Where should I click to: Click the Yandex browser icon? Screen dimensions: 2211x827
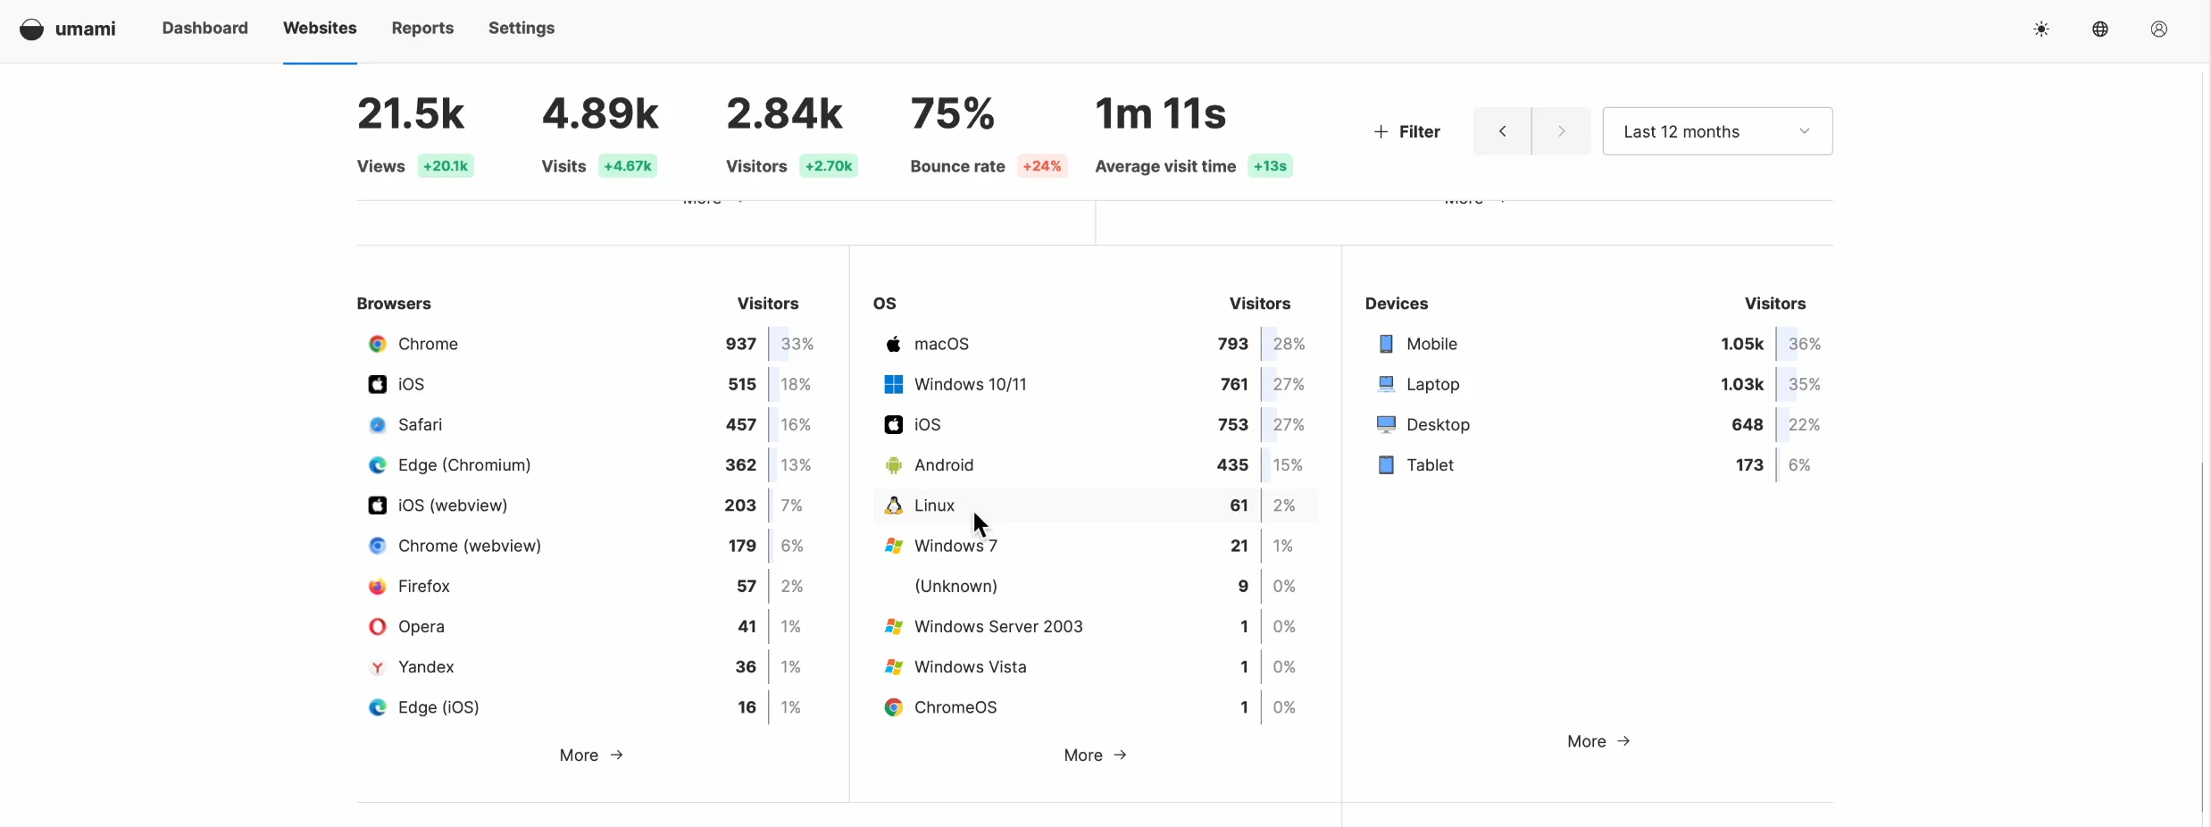378,667
